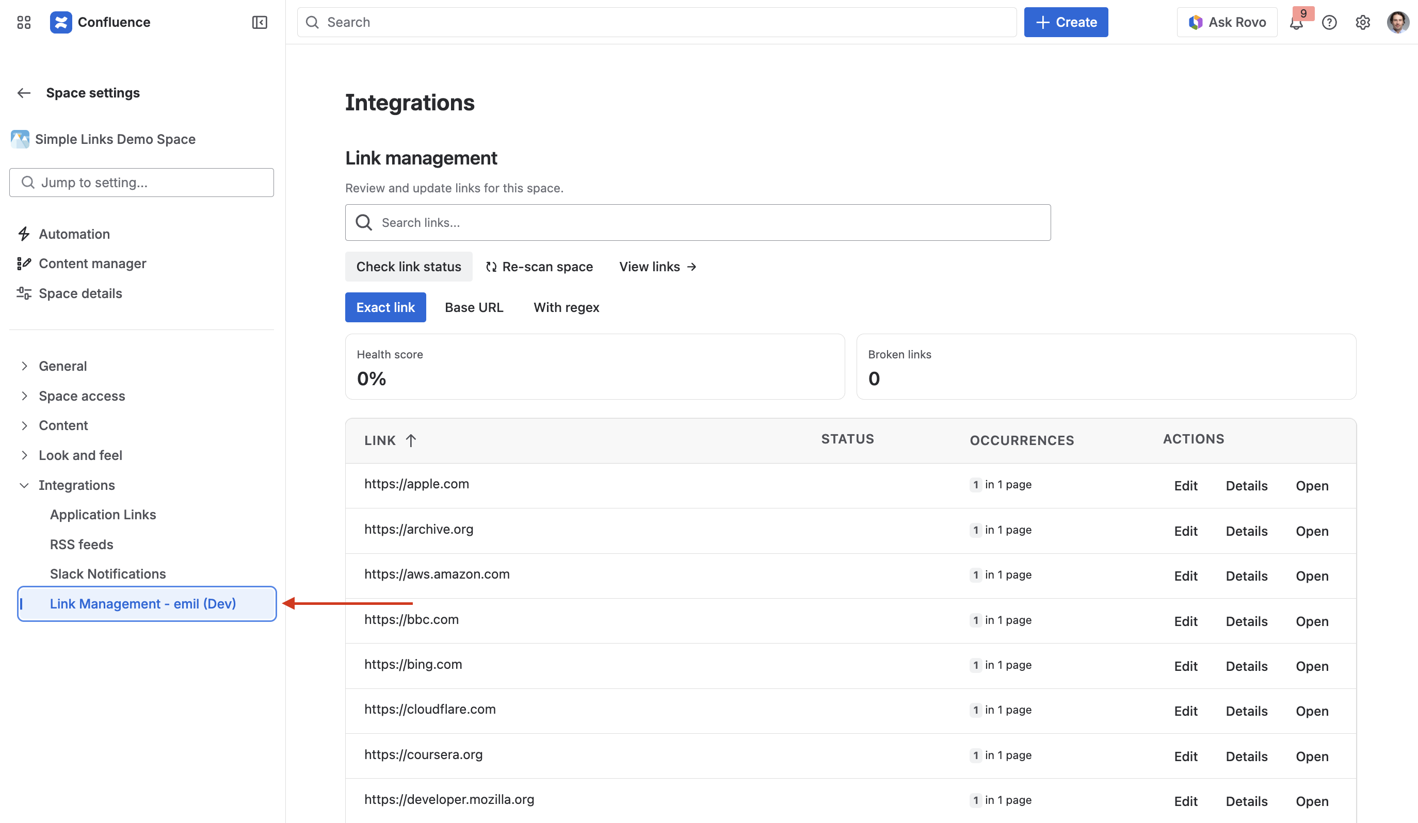Viewport: 1418px width, 823px height.
Task: Open settings gear icon in header
Action: pyautogui.click(x=1362, y=23)
